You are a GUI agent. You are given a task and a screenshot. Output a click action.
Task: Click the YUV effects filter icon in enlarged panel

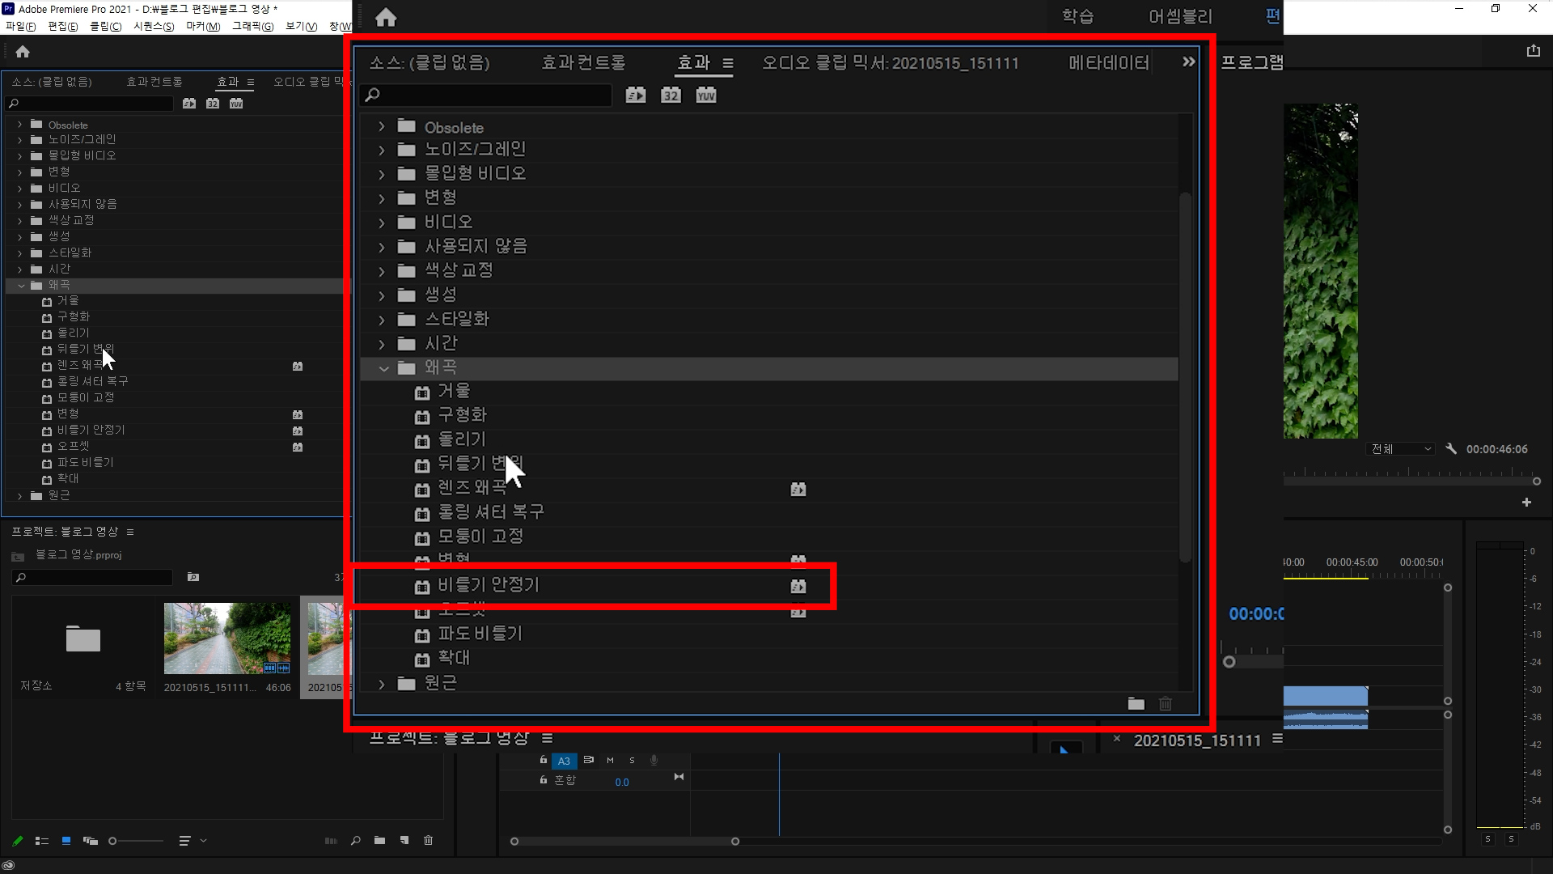point(706,95)
